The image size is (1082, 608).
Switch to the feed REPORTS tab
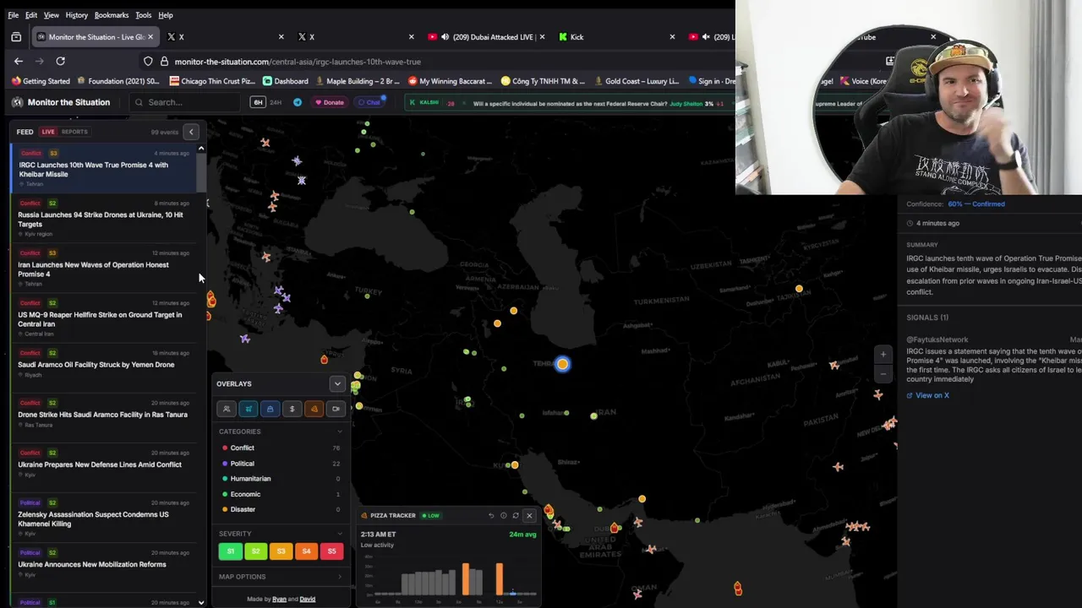click(x=74, y=132)
